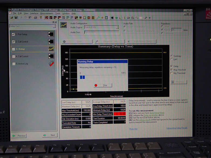Click the Paste clipboard toolbar icon
This screenshot has width=211, height=158.
(30, 17)
